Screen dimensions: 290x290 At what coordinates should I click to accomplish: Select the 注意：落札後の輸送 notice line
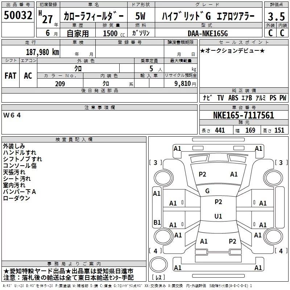pos(69,278)
